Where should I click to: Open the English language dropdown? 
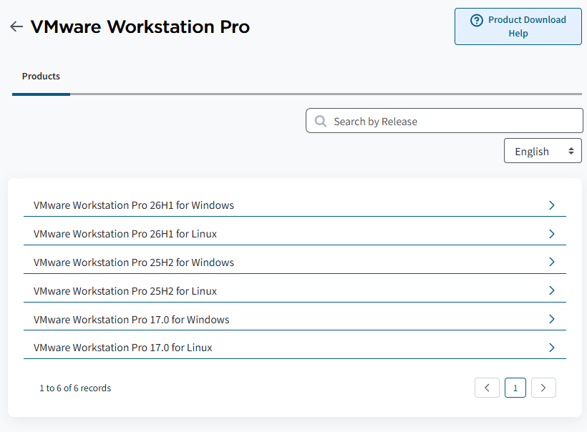click(543, 151)
